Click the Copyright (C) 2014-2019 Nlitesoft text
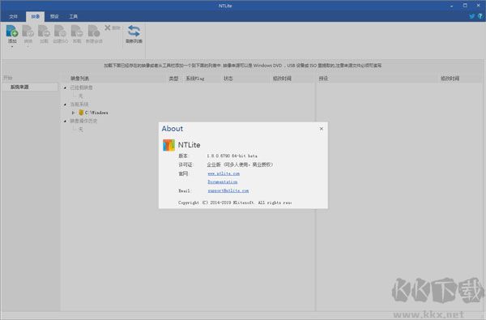The height and width of the screenshot is (320, 486). point(235,203)
